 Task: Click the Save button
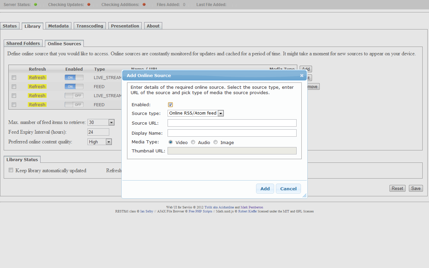[x=416, y=188]
